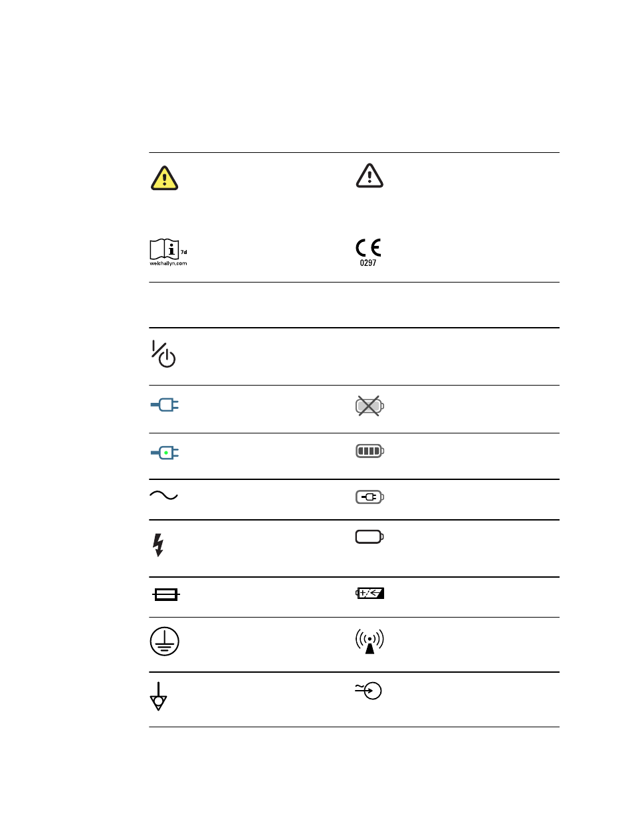Screen dimensions: 634x821
Task: Click the CE 0297 mark
Action: [368, 252]
